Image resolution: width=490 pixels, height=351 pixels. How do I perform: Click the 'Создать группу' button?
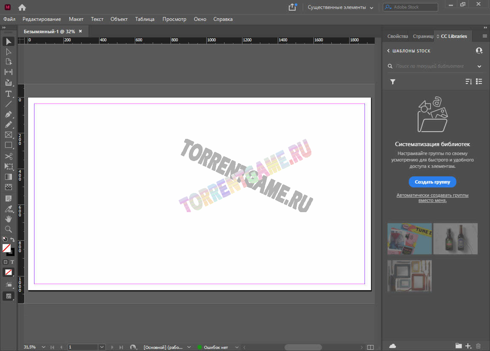tap(432, 182)
